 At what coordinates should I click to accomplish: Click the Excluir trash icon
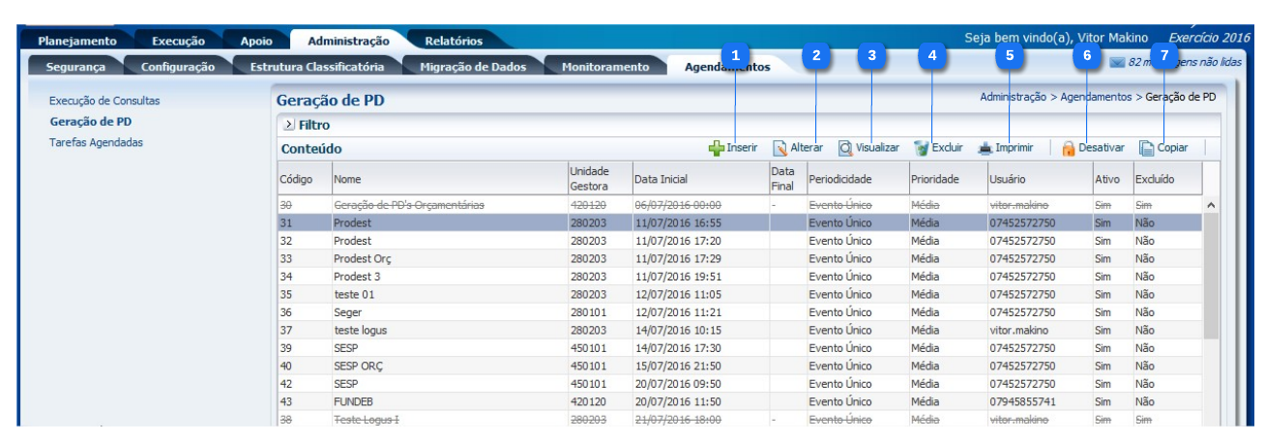pyautogui.click(x=922, y=149)
